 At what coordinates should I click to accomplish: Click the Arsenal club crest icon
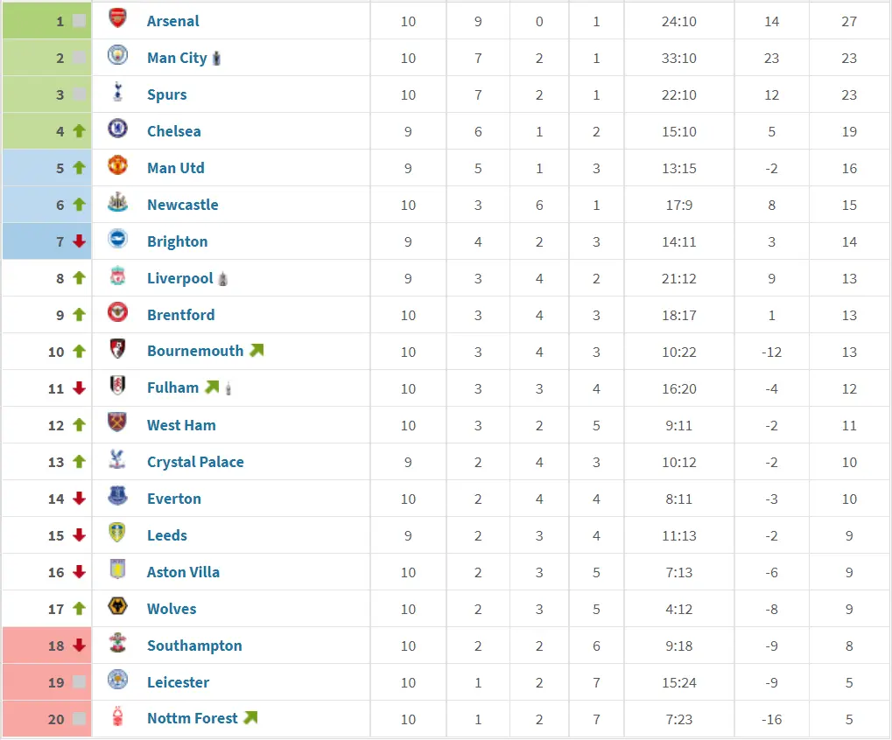pos(117,18)
